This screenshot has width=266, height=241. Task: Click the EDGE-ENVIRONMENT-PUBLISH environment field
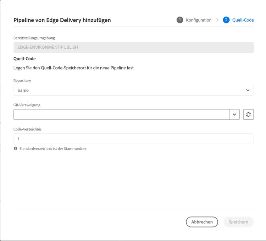(x=134, y=47)
